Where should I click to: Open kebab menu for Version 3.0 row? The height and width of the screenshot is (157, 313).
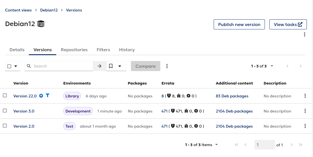pos(305,111)
